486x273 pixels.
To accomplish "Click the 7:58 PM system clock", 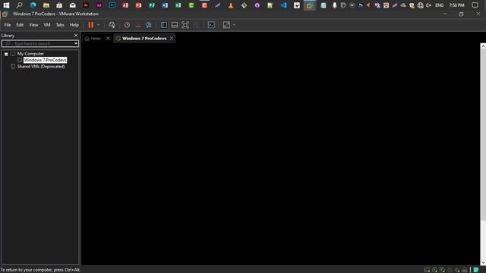I will pos(456,5).
